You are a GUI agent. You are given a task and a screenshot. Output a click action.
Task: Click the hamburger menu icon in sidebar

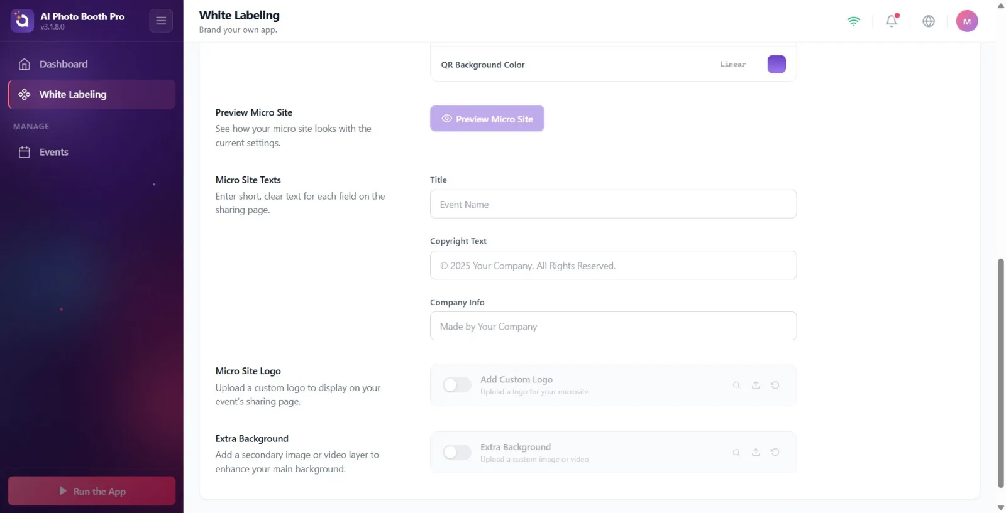[161, 21]
